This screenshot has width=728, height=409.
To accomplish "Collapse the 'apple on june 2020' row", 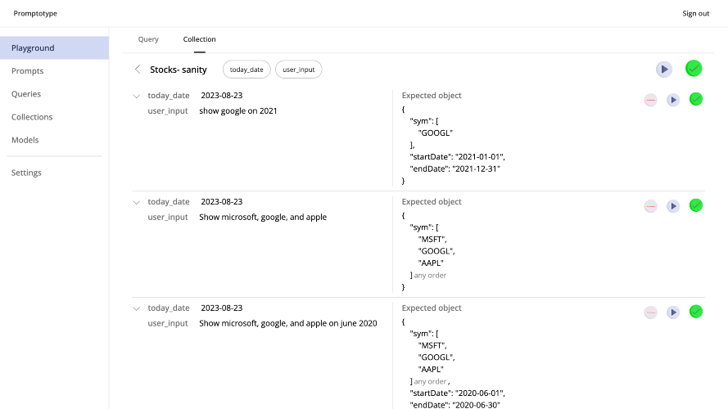I will click(x=136, y=308).
